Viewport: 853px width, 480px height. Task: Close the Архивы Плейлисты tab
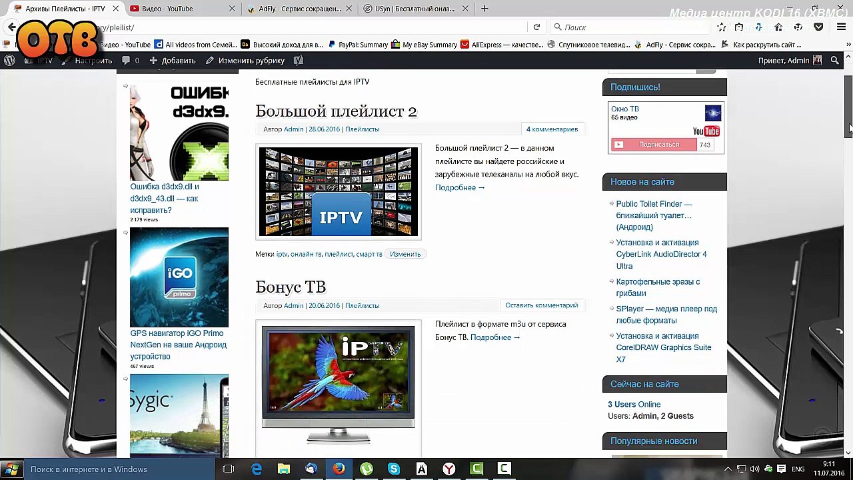point(115,9)
